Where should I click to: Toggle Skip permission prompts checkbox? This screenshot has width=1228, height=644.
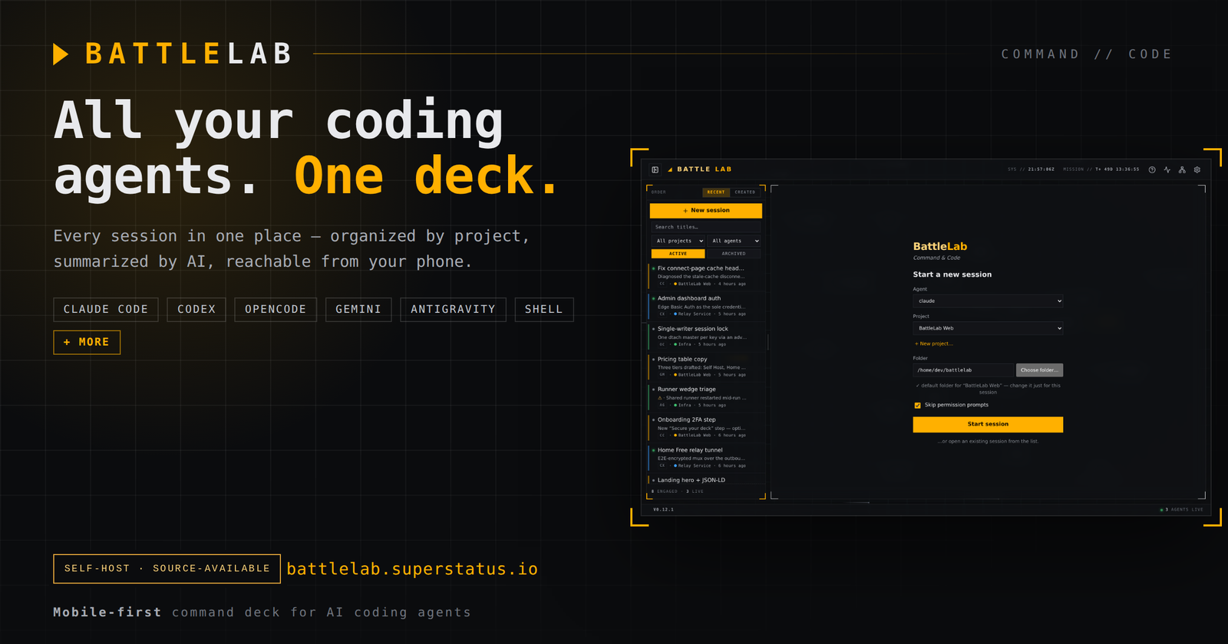pyautogui.click(x=917, y=405)
